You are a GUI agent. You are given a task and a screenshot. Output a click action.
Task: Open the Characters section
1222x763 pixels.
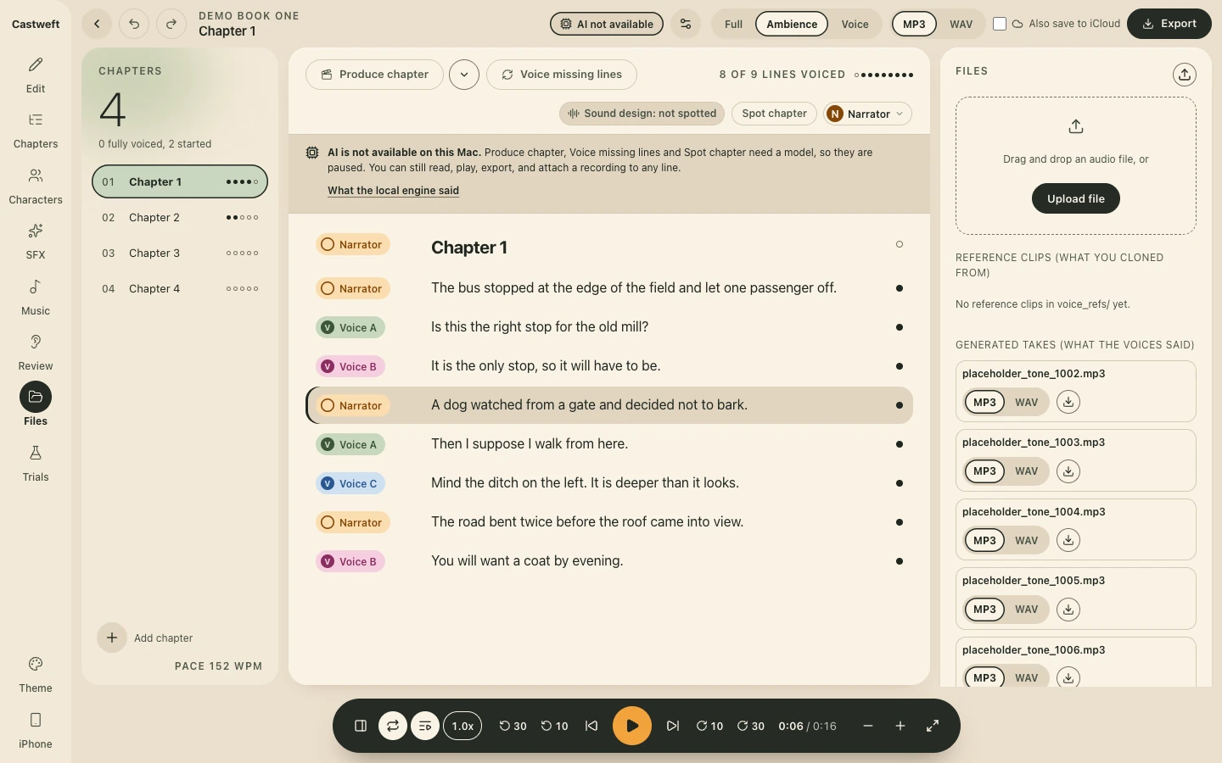tap(36, 187)
